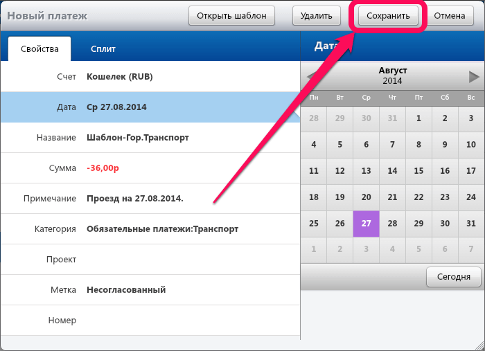The image size is (485, 351).
Task: Pick August 21 in calendar
Action: [392, 197]
